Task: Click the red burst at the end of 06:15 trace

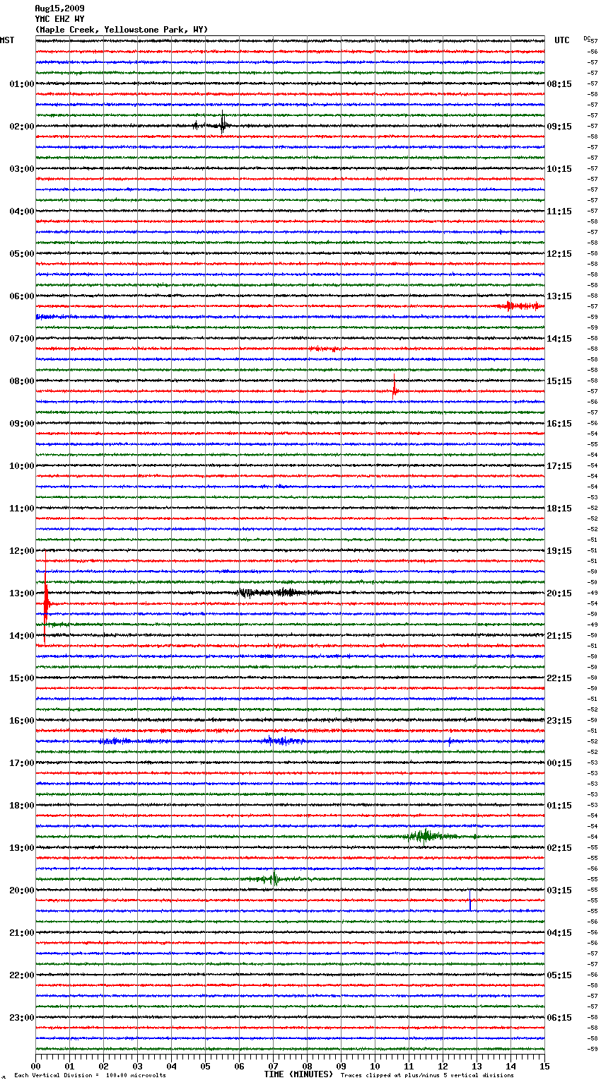Action: 521,306
